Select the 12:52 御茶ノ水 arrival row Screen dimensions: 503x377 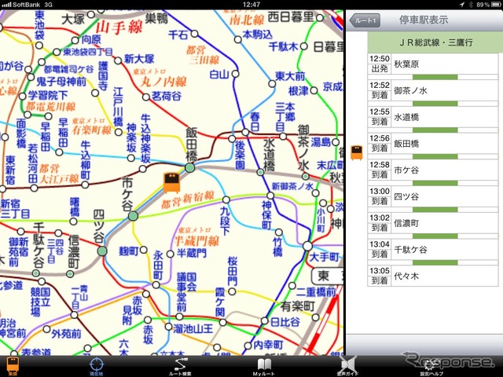click(433, 91)
